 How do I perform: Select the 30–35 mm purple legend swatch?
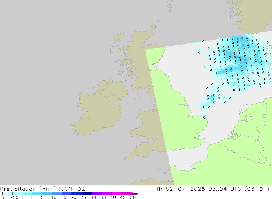pos(97,194)
